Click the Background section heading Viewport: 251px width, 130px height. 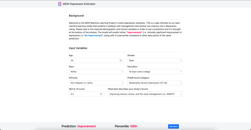tap(76, 16)
